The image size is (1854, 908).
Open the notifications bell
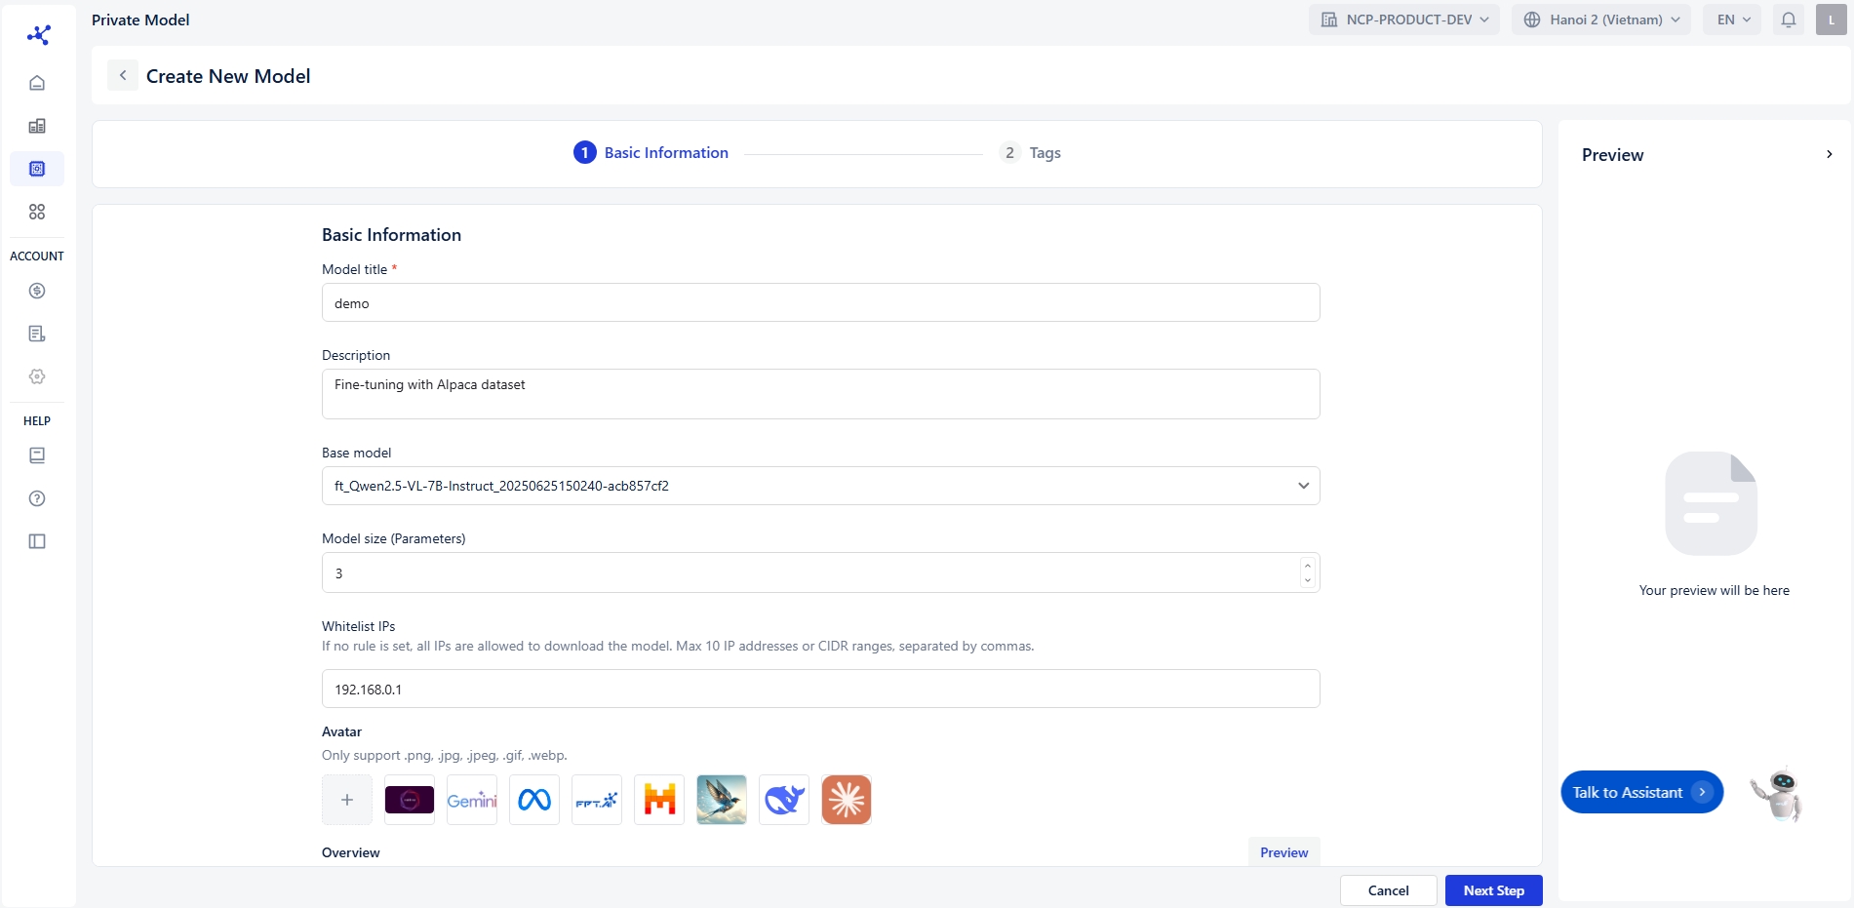point(1789,20)
